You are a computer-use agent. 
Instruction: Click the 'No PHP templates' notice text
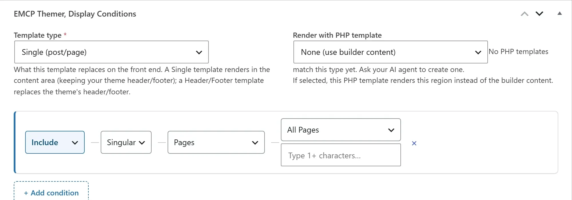pos(519,52)
